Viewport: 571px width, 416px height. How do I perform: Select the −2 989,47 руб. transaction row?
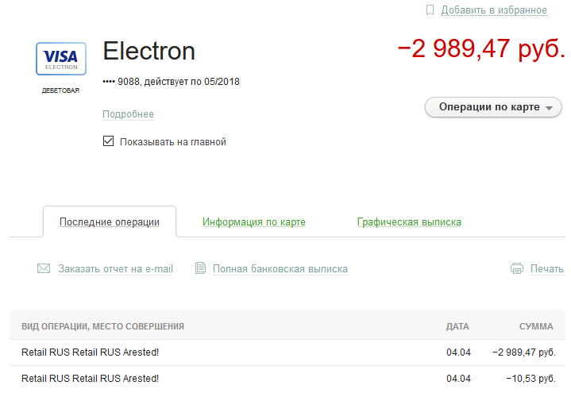click(287, 352)
